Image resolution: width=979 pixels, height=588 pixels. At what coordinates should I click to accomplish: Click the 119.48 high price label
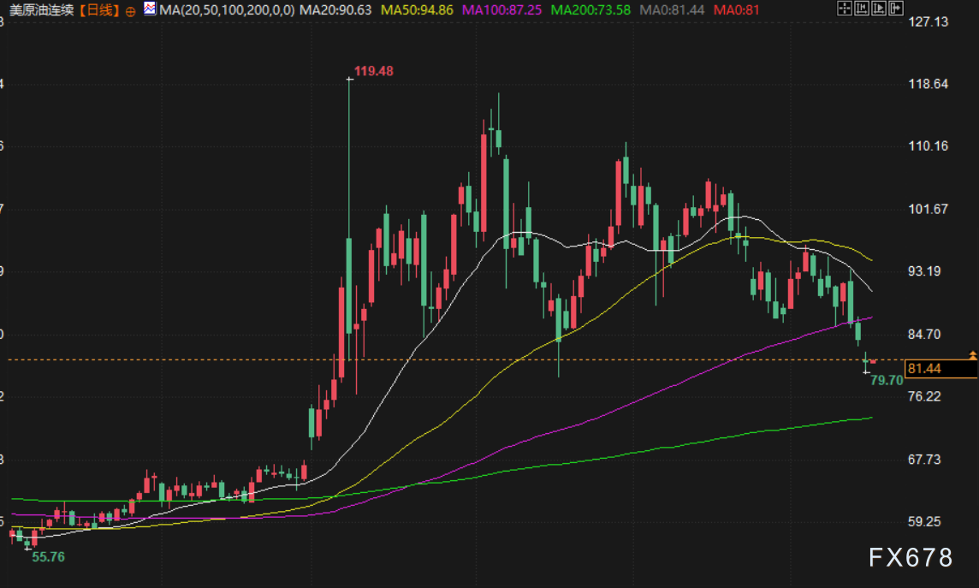click(x=374, y=71)
